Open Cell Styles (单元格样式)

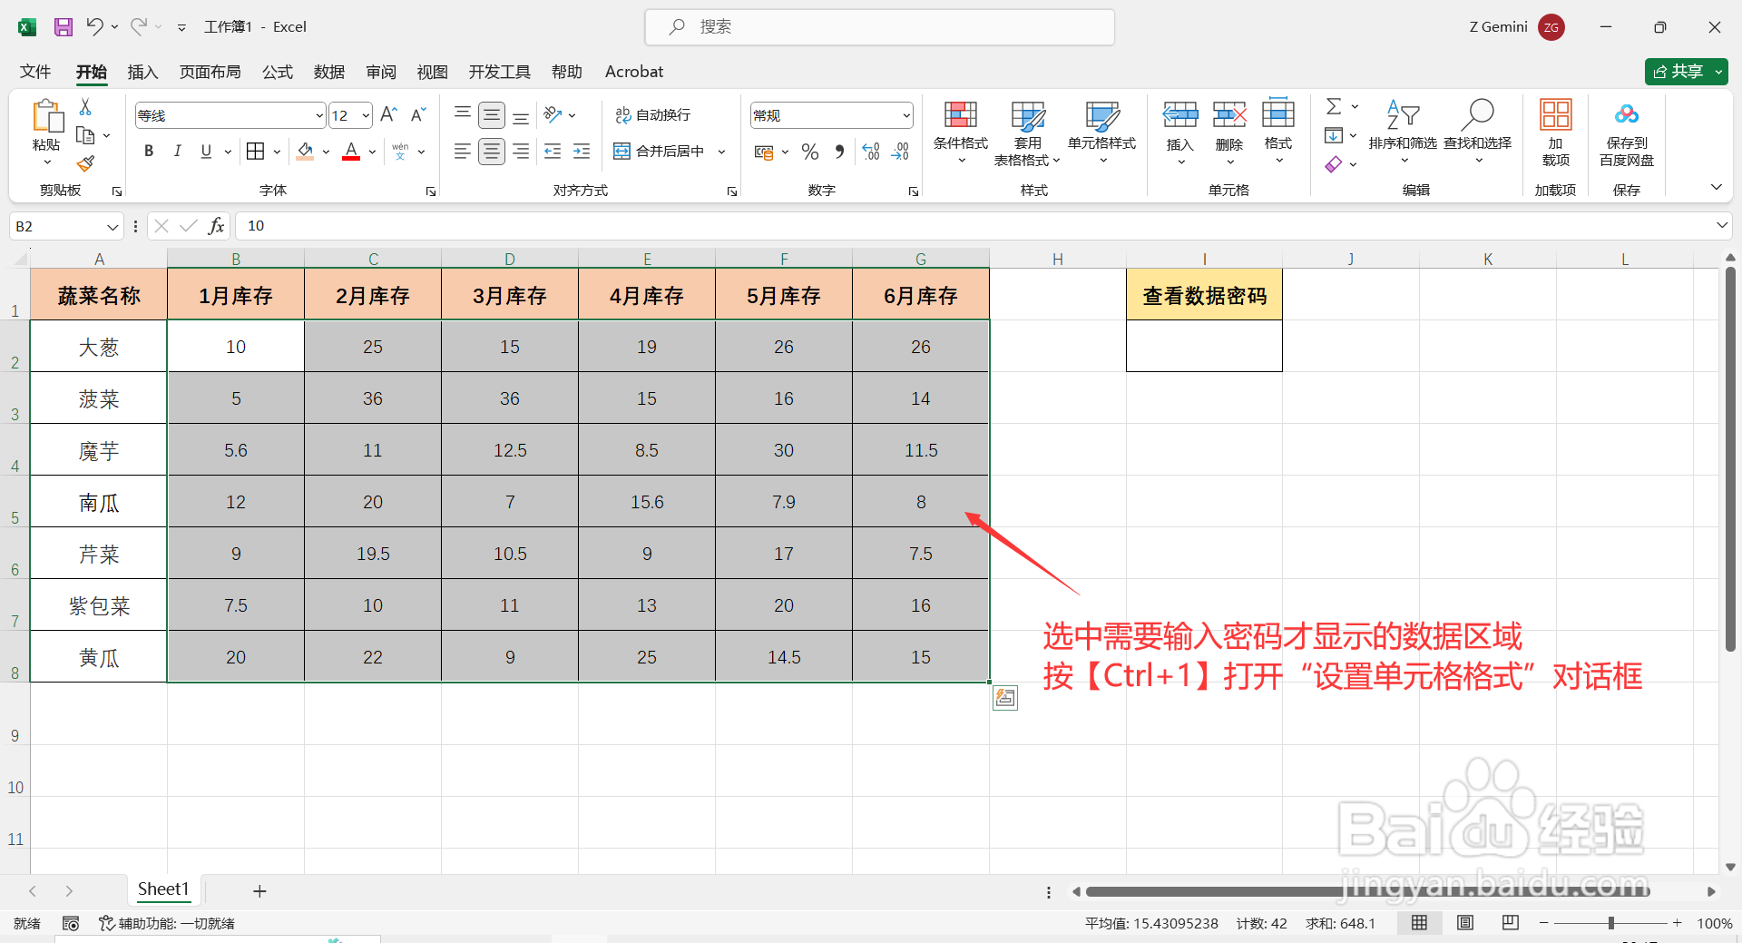[1101, 133]
